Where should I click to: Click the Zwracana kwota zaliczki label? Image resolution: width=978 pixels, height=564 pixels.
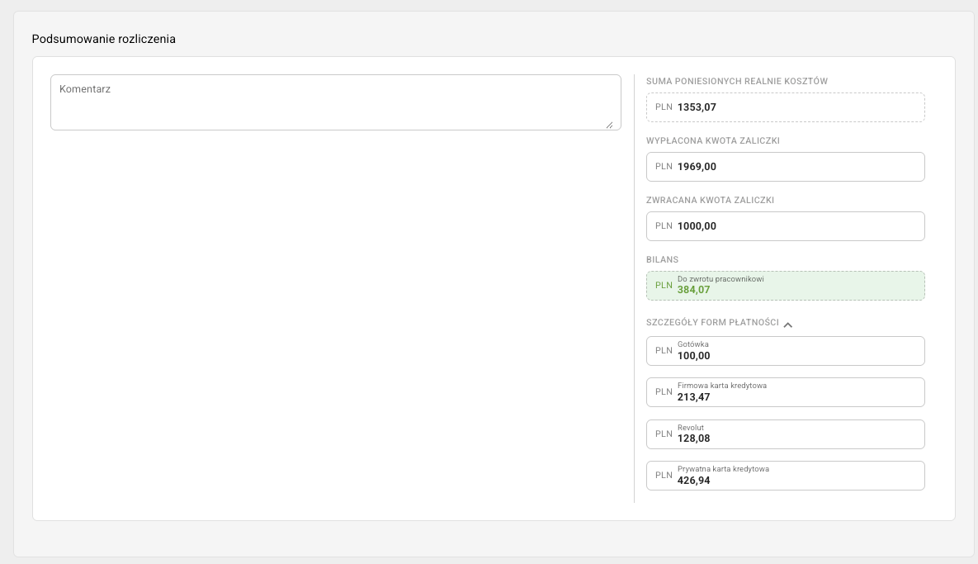[x=710, y=200]
